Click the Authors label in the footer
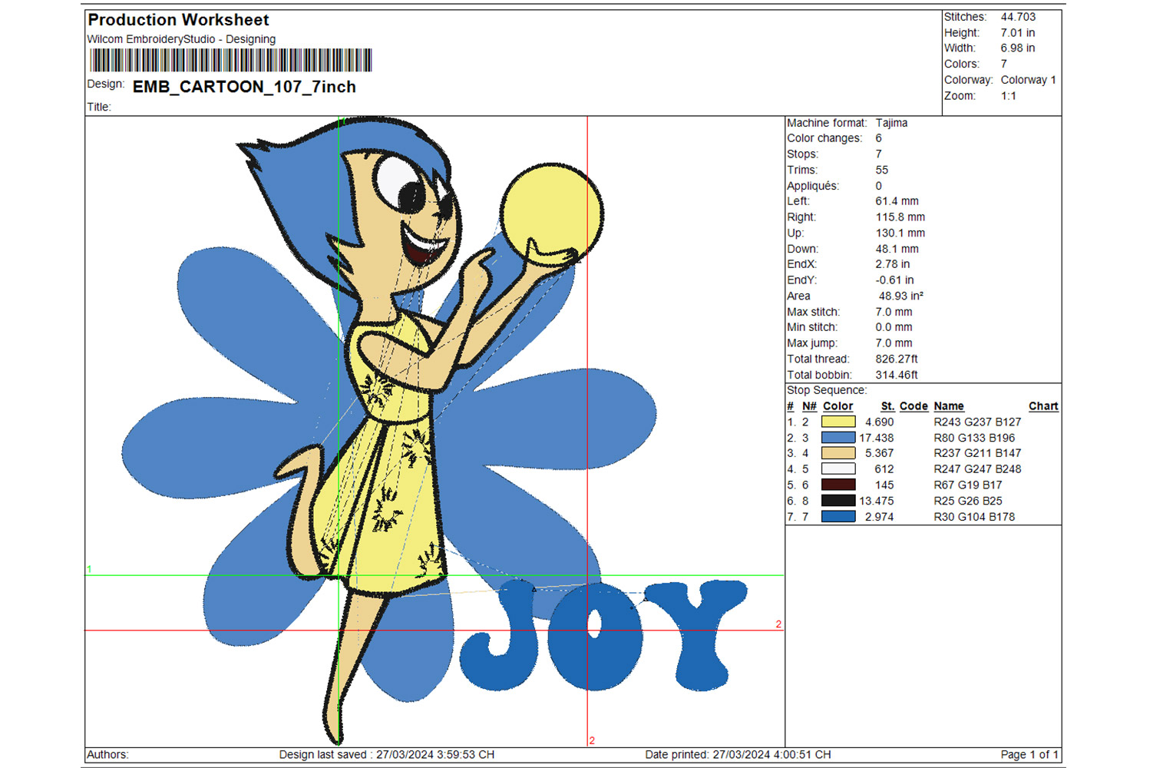The image size is (1153, 768). tap(107, 755)
